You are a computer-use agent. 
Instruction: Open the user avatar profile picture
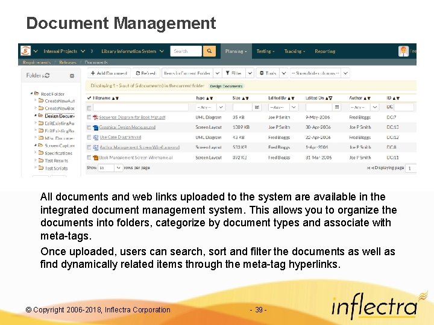(403, 51)
